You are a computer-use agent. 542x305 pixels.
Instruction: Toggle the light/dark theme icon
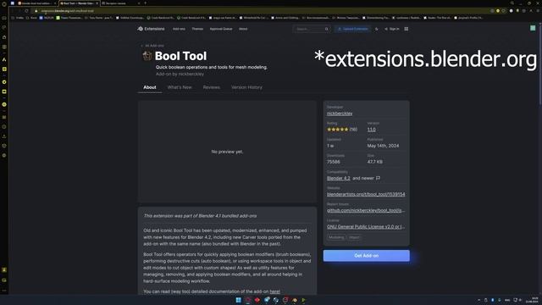(376, 29)
